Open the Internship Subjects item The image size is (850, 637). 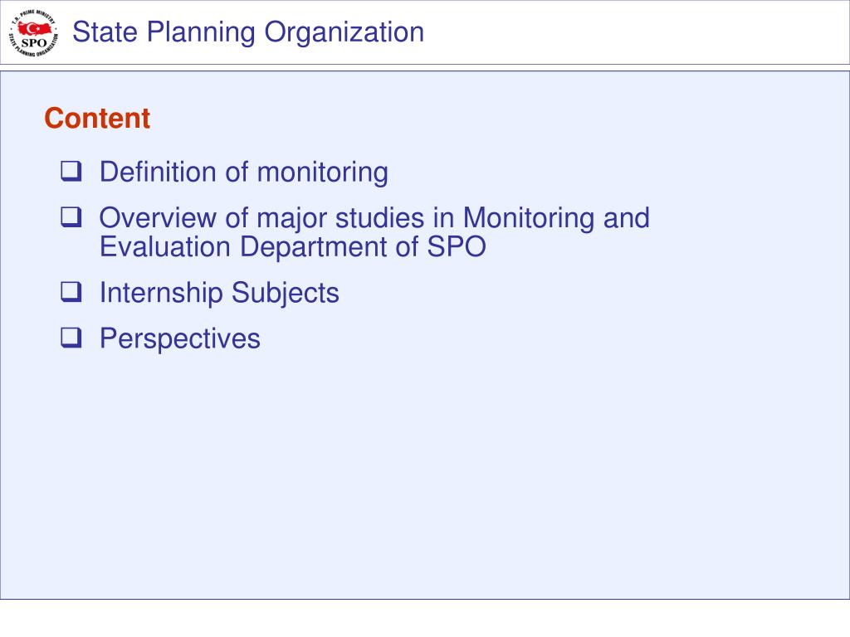coord(219,293)
